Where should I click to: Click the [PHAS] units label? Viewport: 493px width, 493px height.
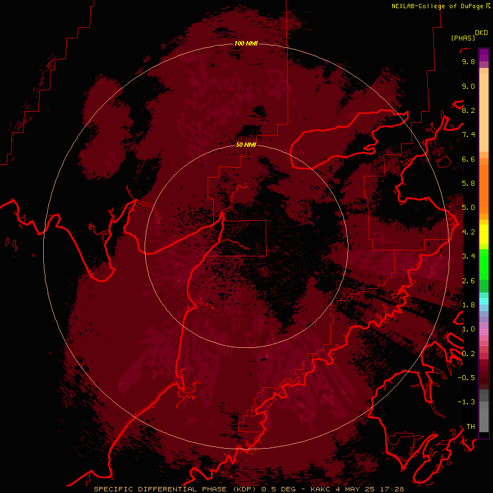click(463, 38)
